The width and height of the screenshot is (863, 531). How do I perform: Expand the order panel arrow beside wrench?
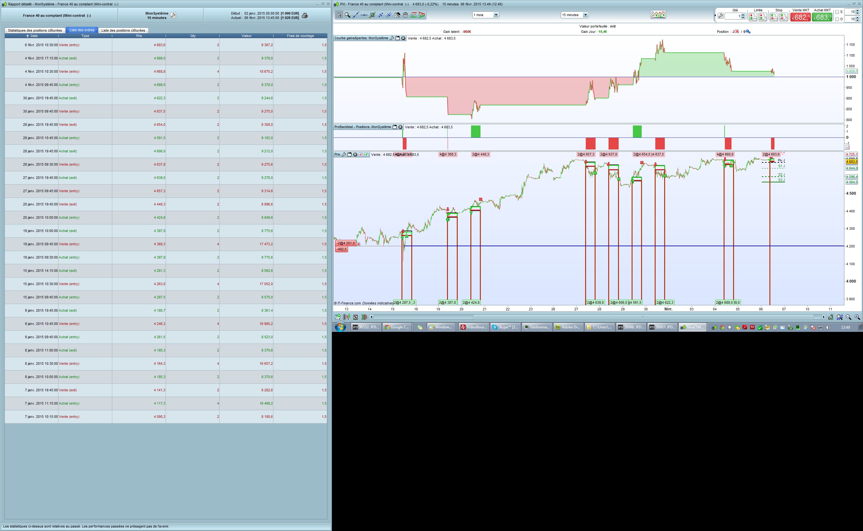(x=715, y=15)
